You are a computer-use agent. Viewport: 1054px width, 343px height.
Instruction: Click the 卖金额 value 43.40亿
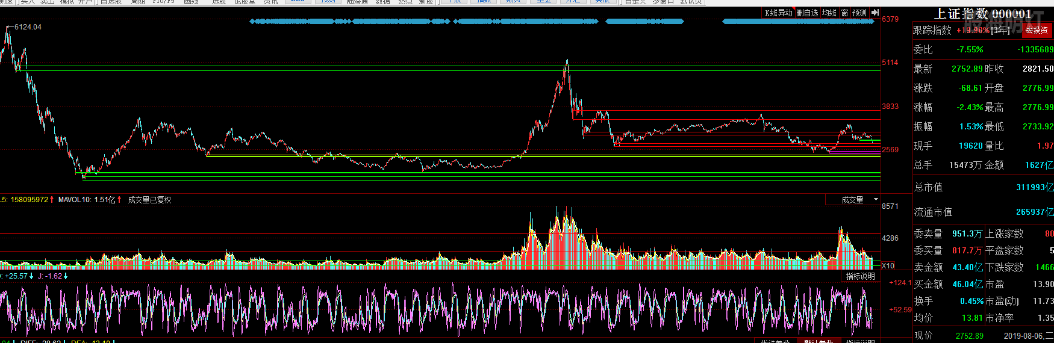click(x=968, y=268)
